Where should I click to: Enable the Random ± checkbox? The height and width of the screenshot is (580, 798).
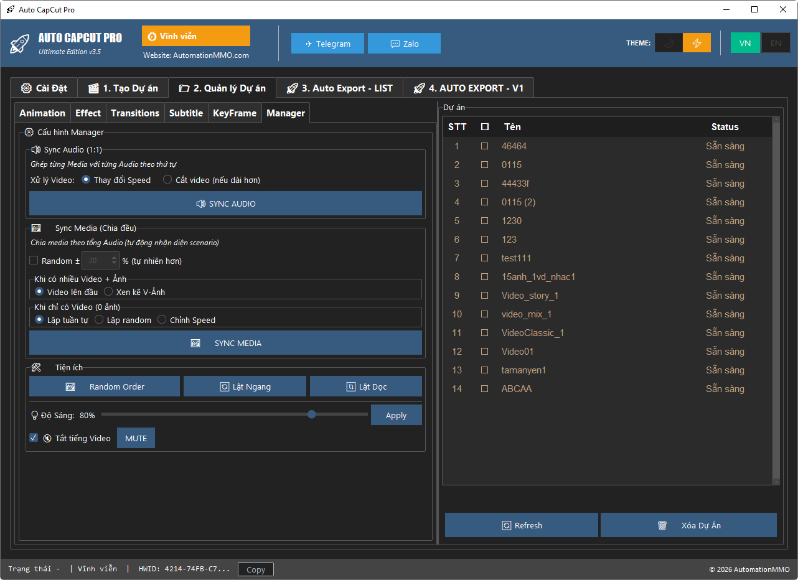click(x=34, y=261)
